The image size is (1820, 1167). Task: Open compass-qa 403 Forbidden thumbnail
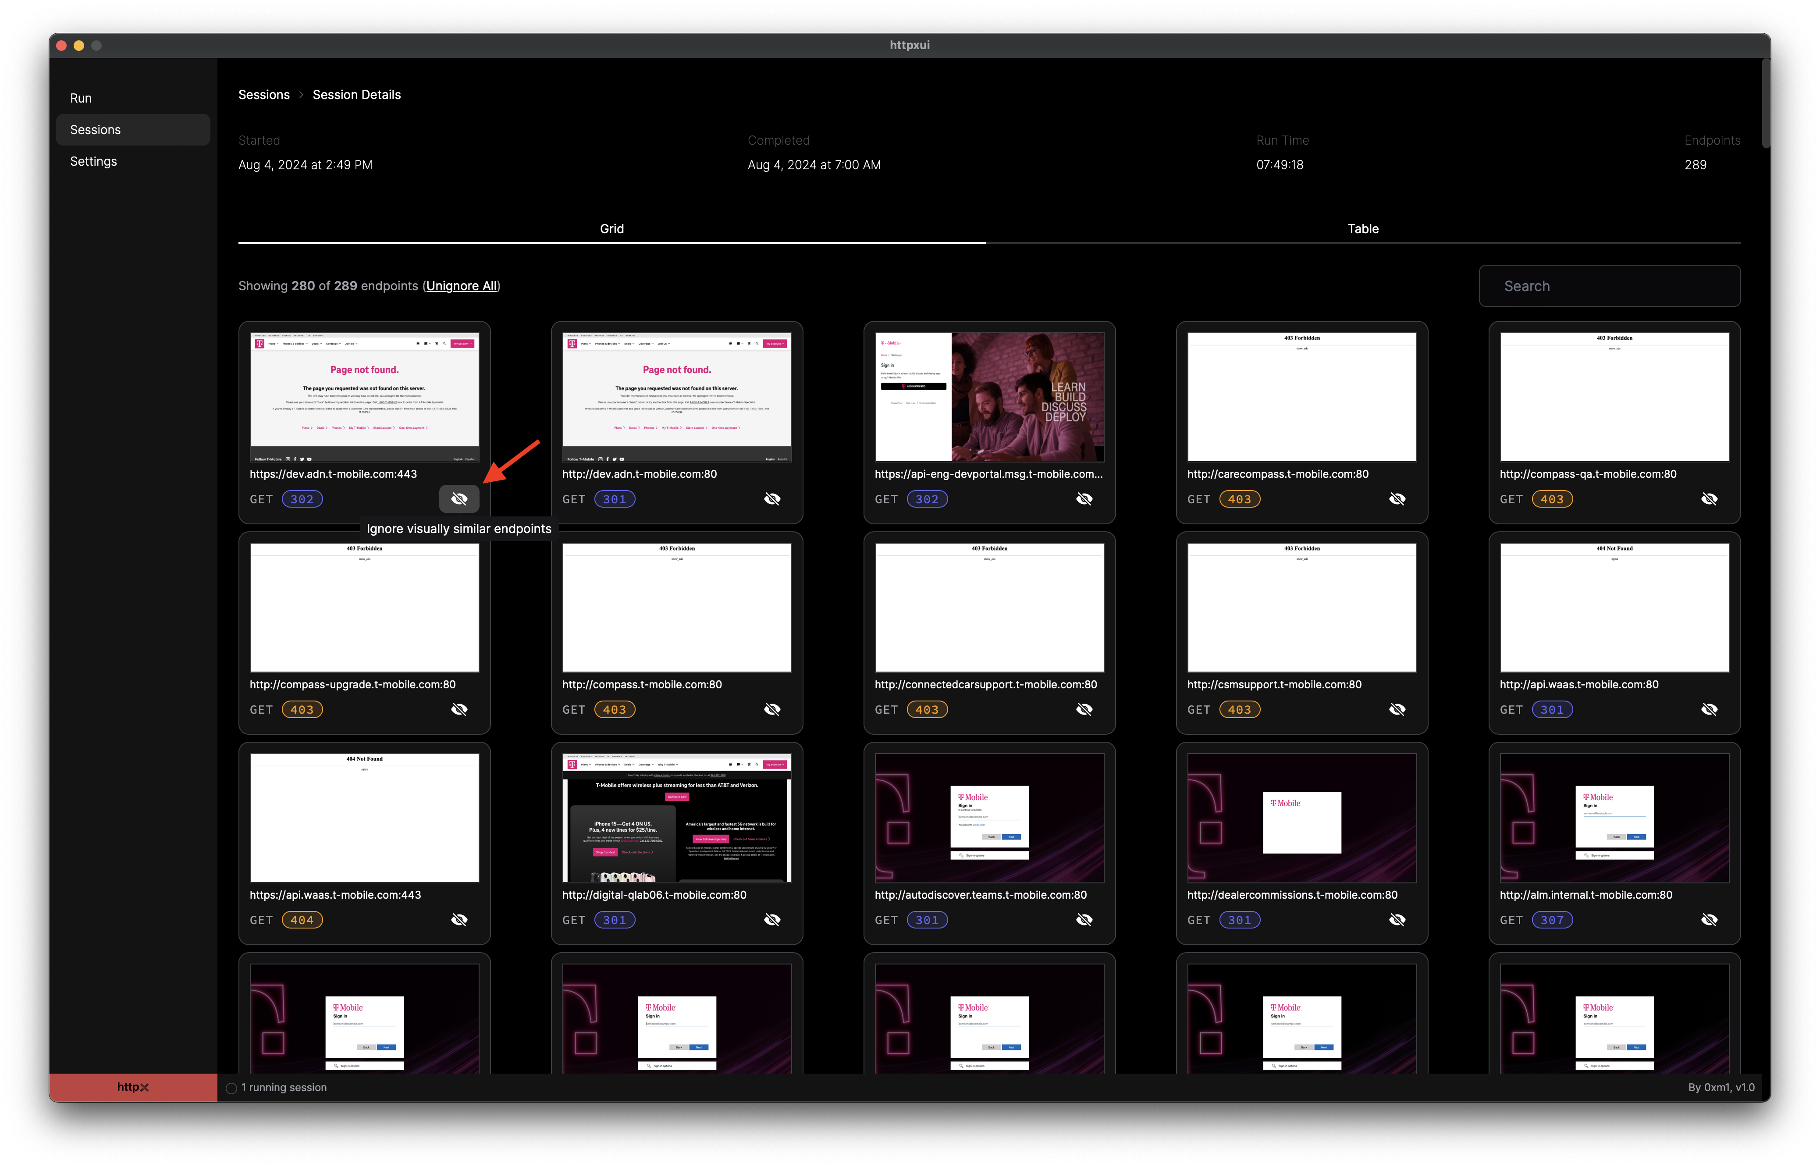[x=1615, y=397]
